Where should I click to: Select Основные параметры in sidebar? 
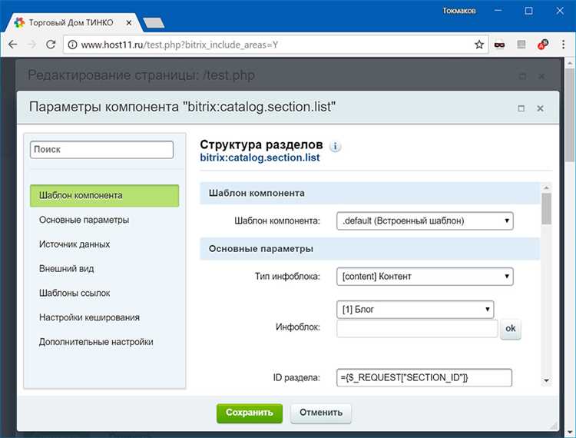tap(84, 220)
